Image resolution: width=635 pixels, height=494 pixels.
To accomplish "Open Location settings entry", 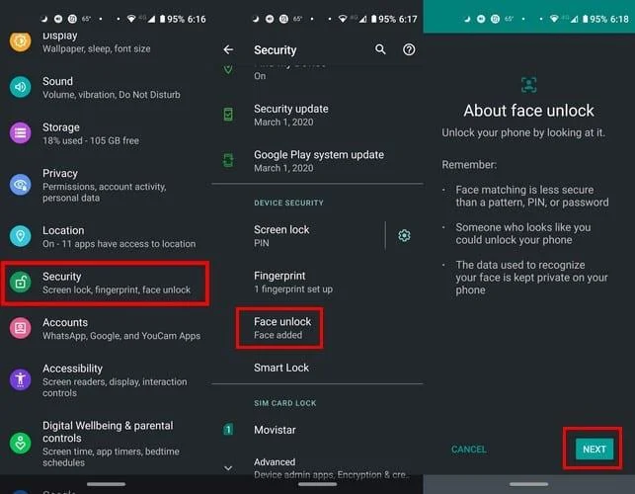I will (106, 237).
